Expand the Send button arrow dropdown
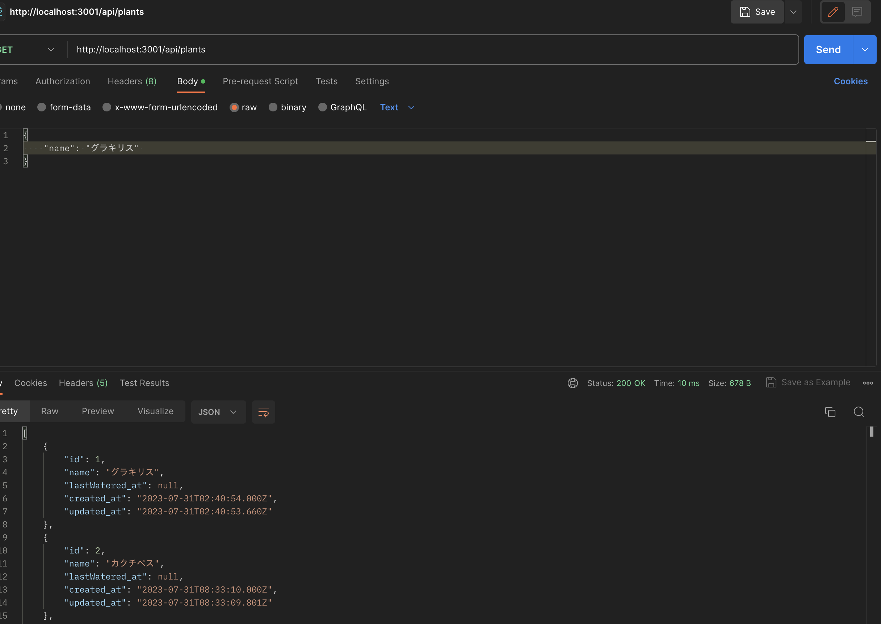881x624 pixels. click(x=864, y=50)
